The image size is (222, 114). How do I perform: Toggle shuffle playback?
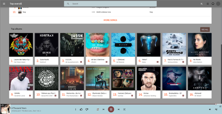(x=124, y=109)
